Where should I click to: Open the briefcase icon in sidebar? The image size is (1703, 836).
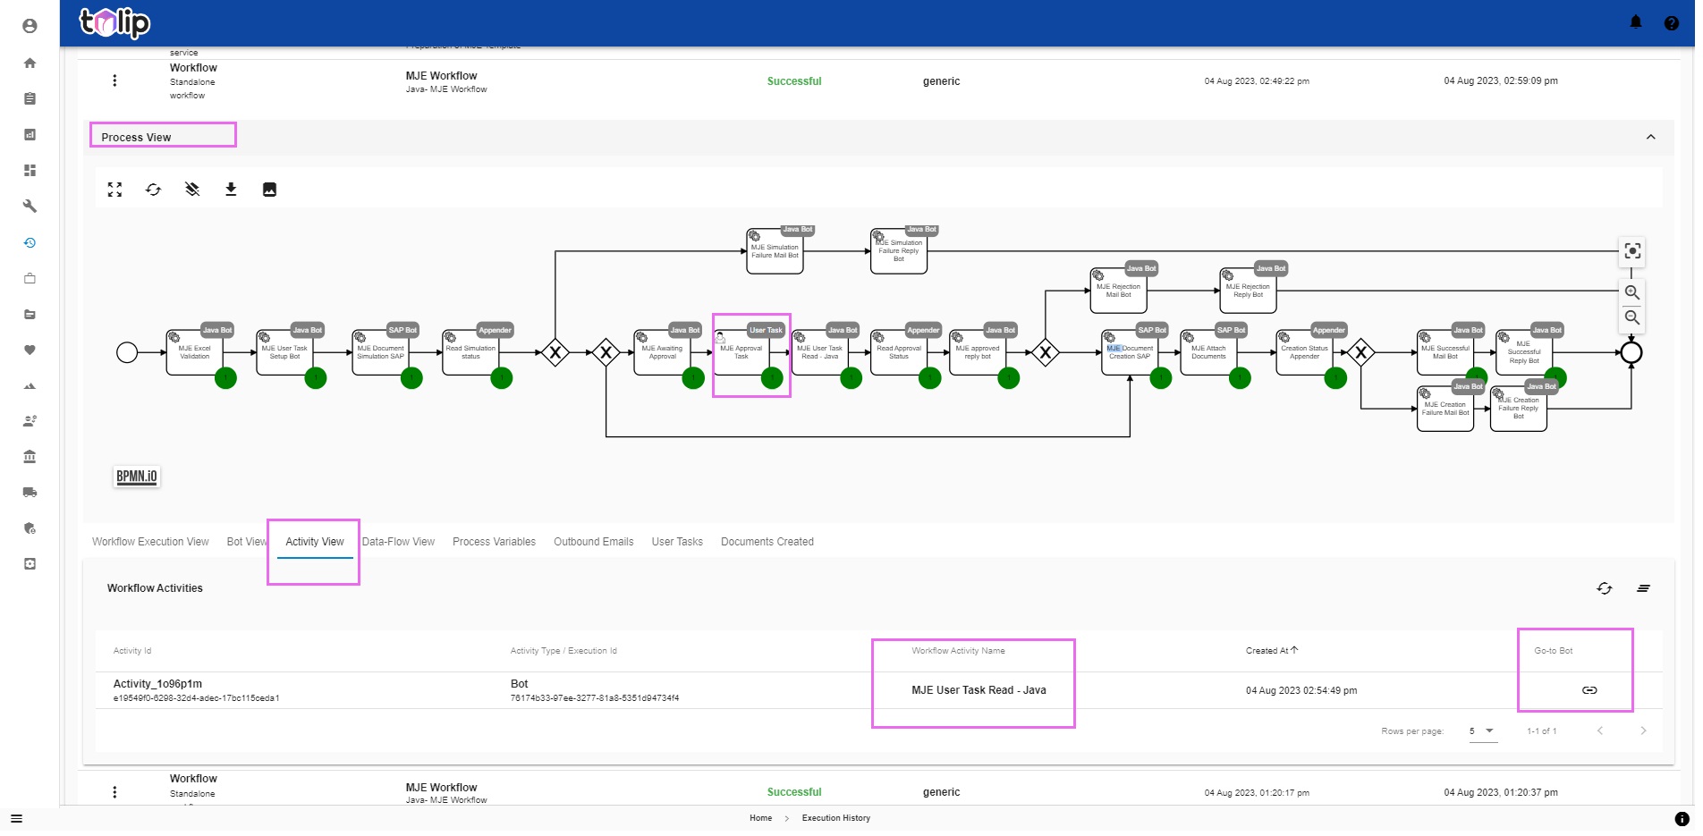coord(30,278)
